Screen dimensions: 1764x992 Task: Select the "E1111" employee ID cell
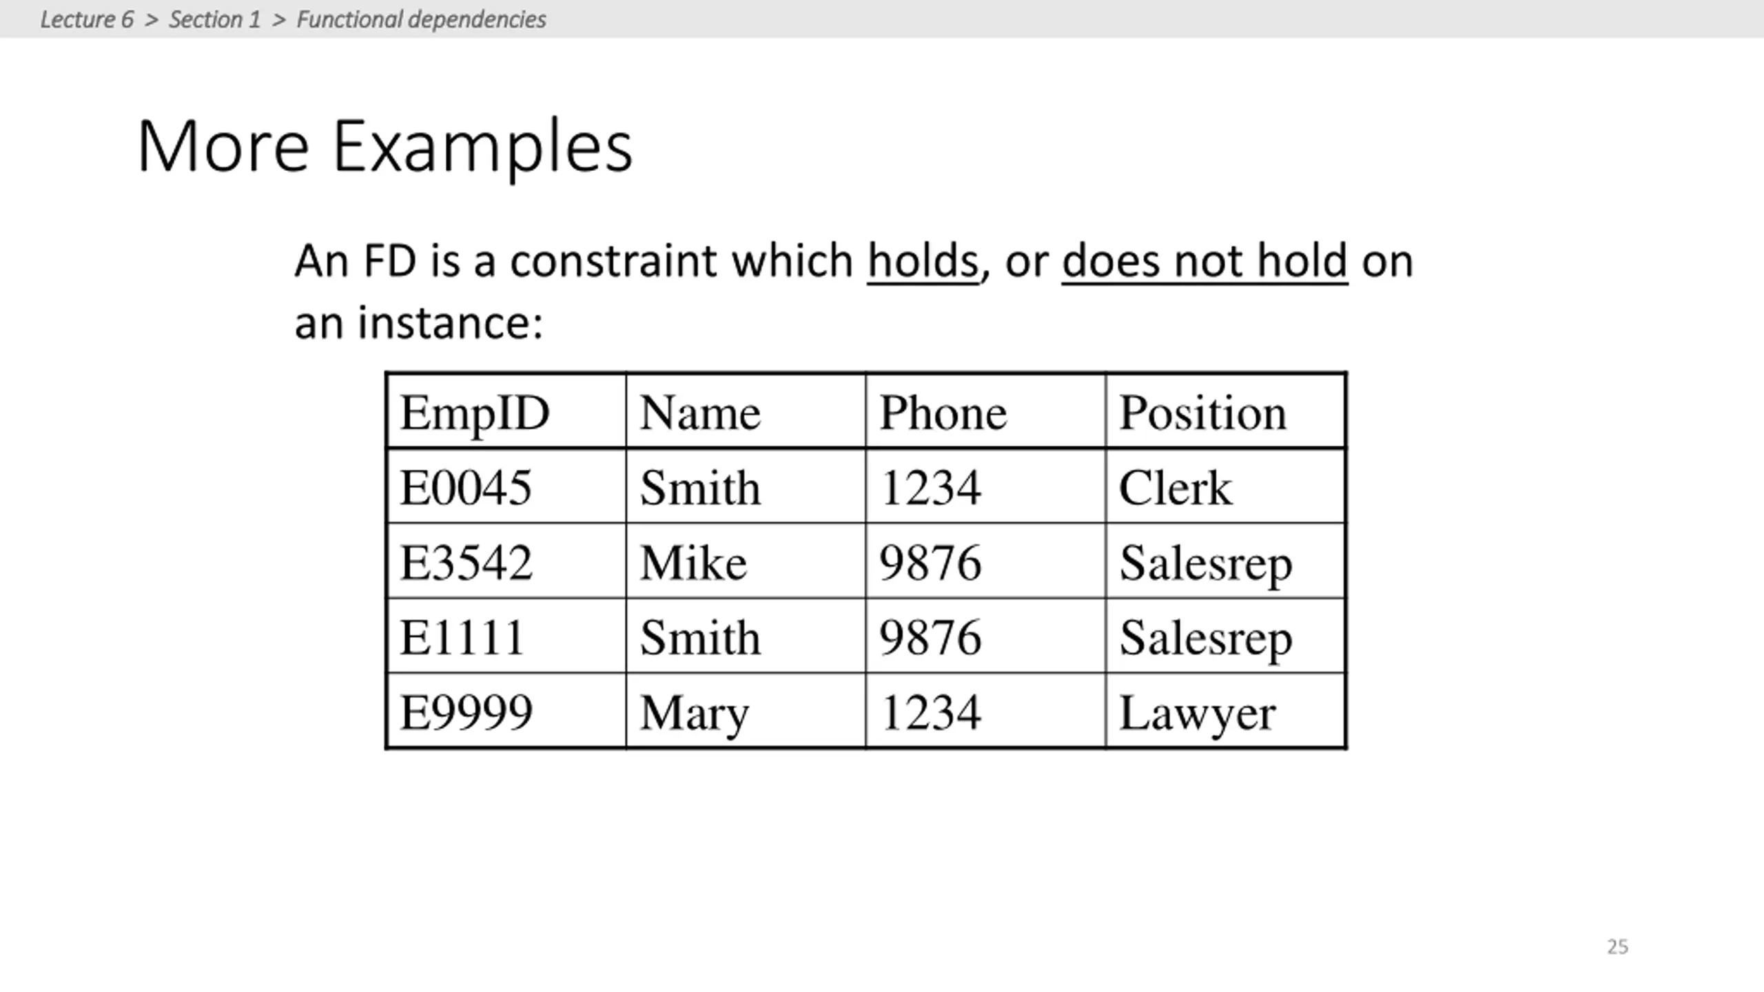click(x=462, y=637)
